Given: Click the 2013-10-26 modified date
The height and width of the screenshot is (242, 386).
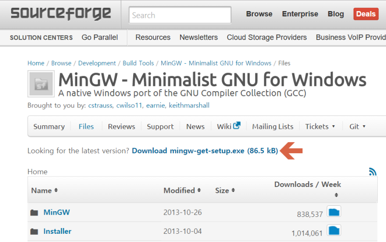Looking at the screenshot, I should 182,213.
